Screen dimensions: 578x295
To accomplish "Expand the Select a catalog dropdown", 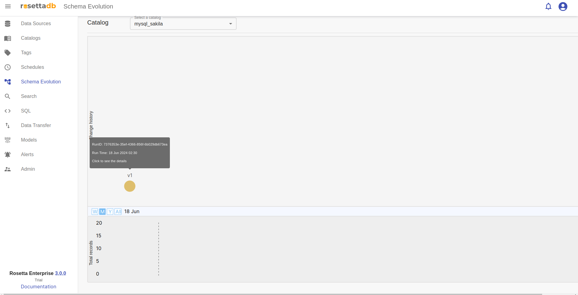I will coord(183,24).
